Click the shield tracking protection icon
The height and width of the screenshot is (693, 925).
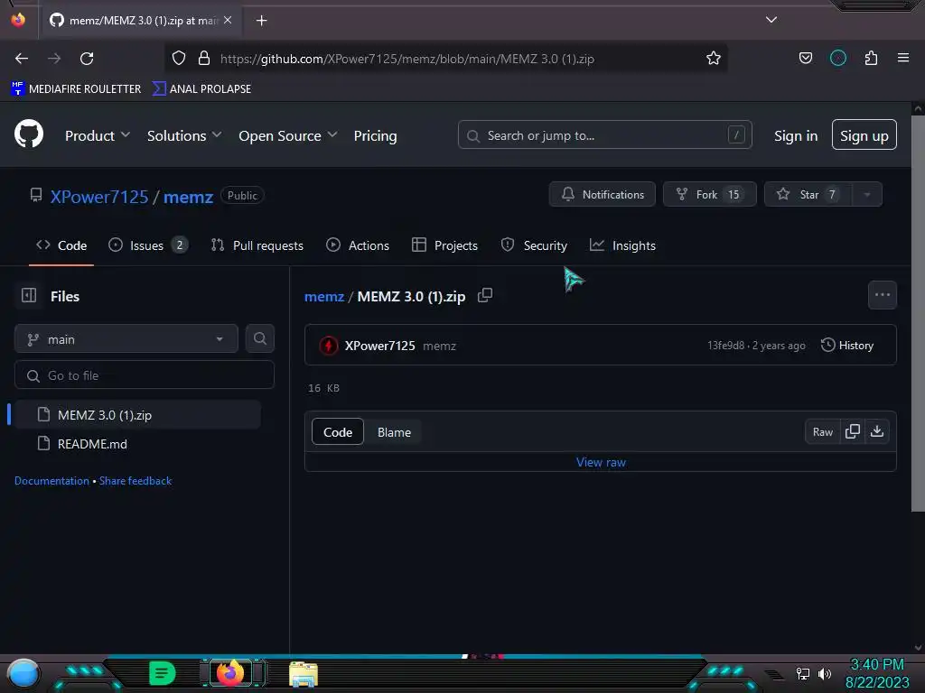pyautogui.click(x=179, y=59)
